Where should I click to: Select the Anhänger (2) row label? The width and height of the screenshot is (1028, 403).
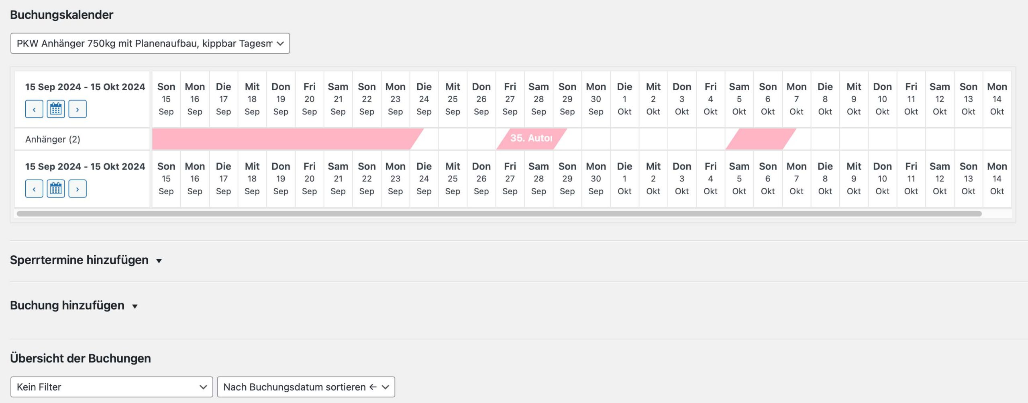pyautogui.click(x=53, y=139)
